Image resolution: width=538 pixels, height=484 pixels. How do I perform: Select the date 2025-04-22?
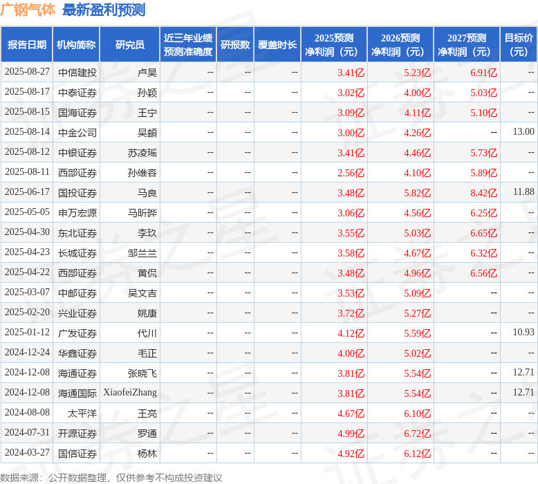click(27, 272)
